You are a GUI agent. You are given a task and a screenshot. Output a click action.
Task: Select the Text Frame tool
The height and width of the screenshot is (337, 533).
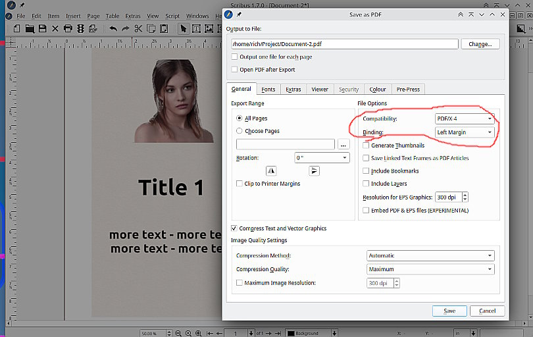tap(196, 28)
